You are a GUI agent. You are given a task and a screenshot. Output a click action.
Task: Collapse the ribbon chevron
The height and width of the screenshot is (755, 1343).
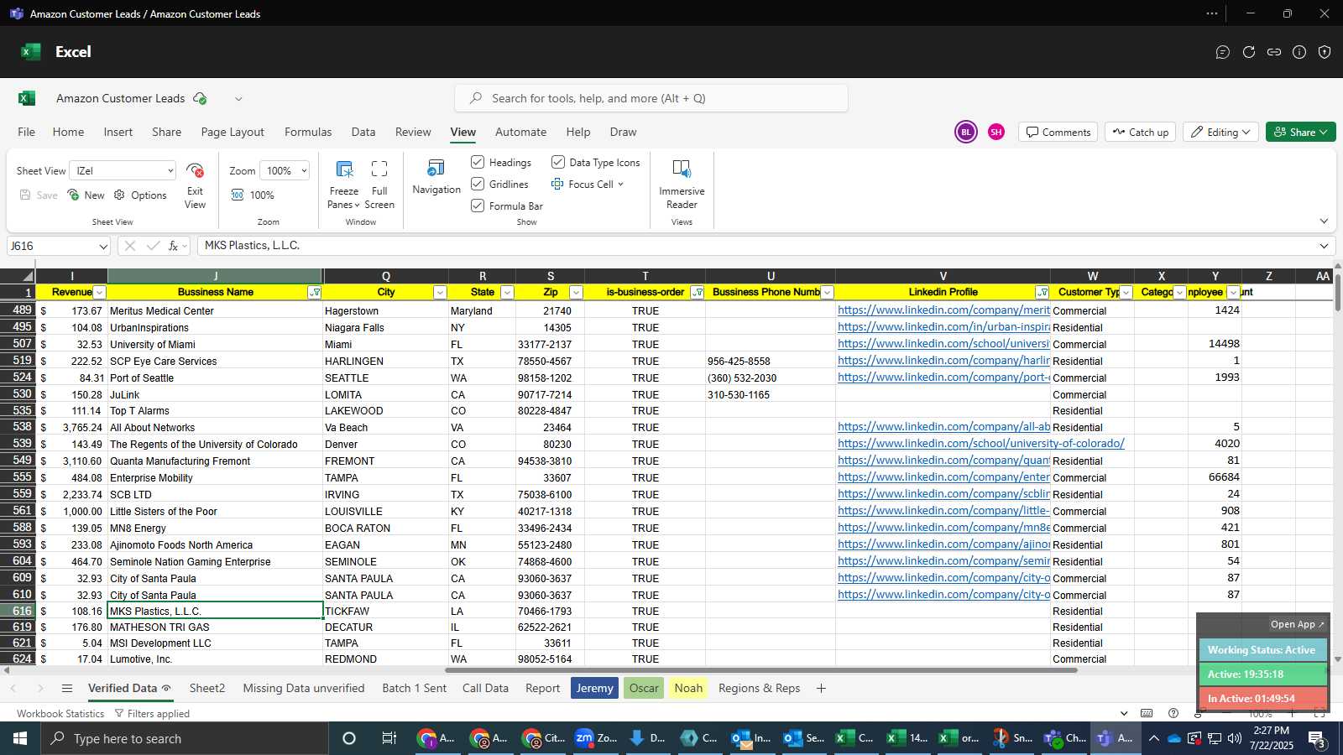(1324, 221)
